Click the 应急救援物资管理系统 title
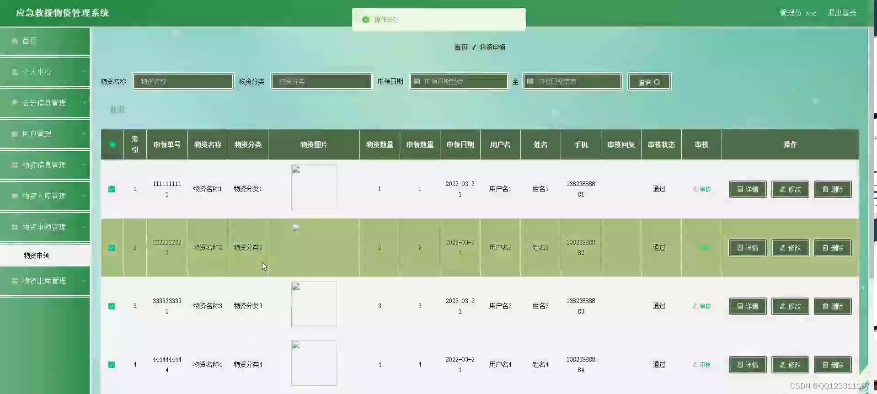877x394 pixels. click(62, 13)
